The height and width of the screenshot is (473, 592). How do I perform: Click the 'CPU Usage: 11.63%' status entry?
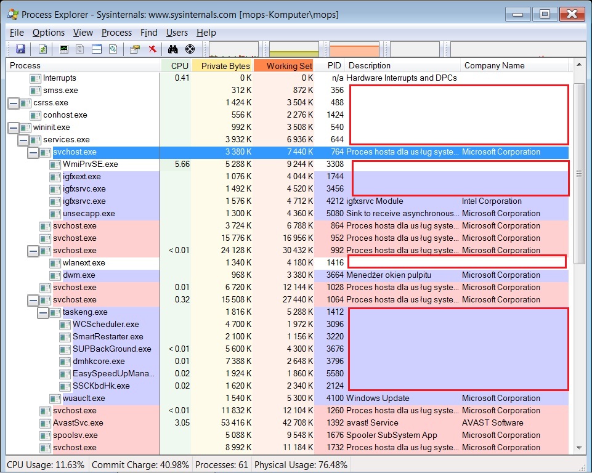click(46, 465)
